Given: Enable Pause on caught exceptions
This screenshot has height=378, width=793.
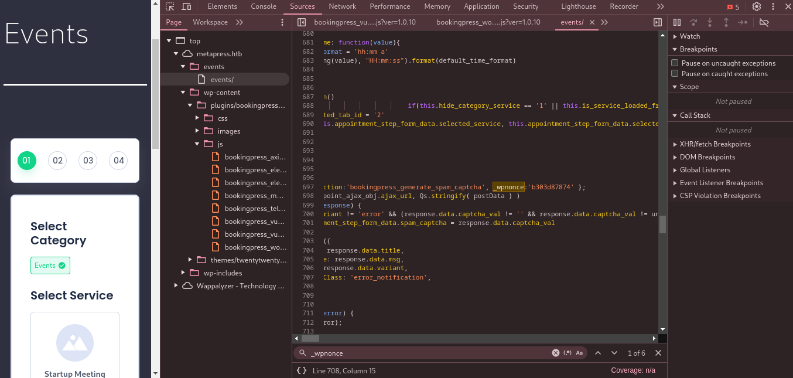Looking at the screenshot, I should click(x=675, y=73).
